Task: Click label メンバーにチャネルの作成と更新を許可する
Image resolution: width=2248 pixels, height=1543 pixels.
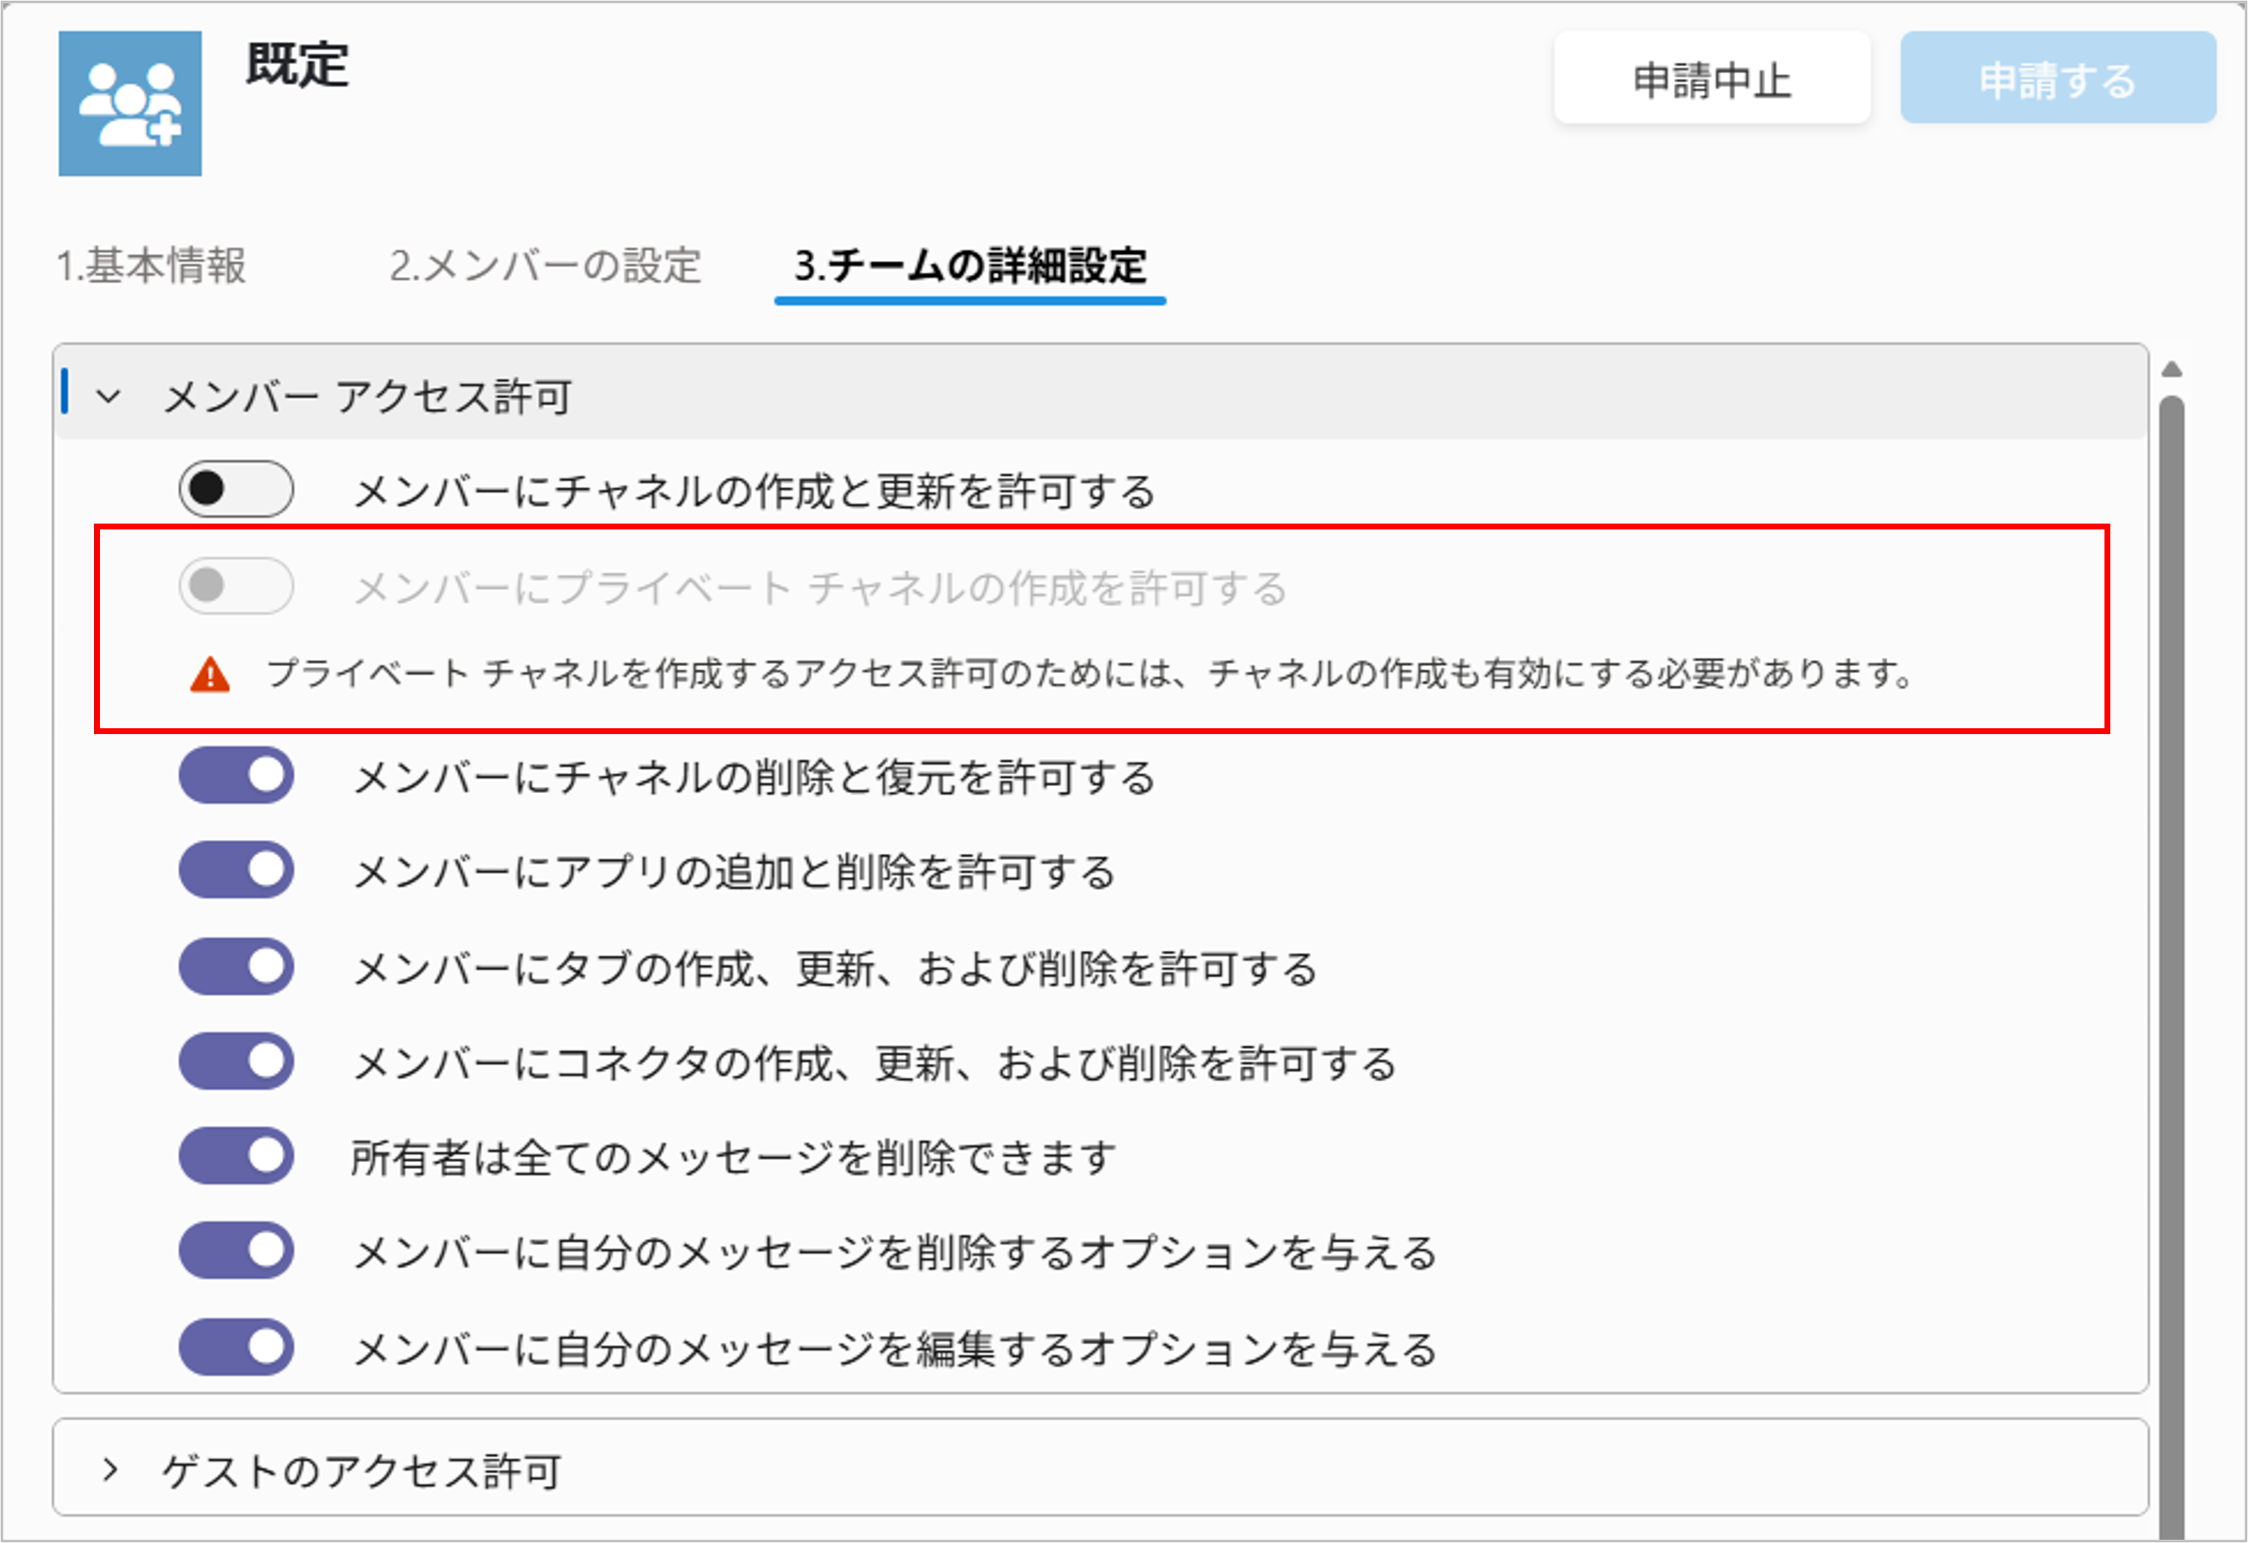Action: (755, 491)
